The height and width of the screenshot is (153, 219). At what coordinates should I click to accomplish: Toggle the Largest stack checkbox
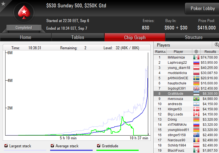click(x=6, y=146)
